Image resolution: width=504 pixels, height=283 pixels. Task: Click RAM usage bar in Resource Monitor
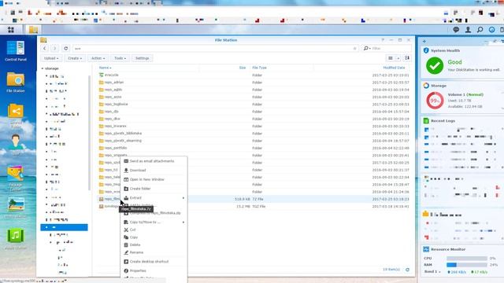point(467,265)
